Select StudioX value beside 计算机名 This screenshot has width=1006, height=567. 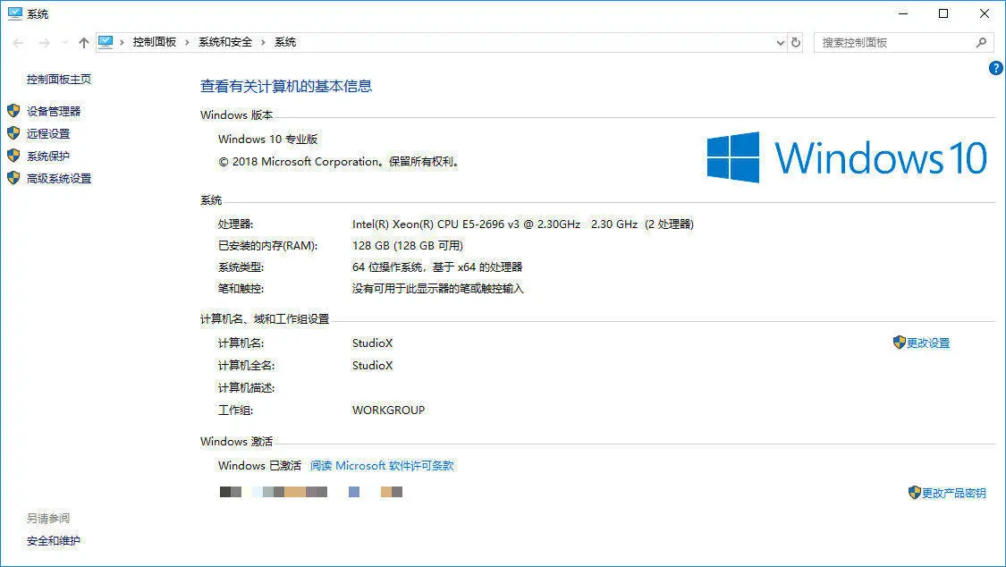point(372,343)
